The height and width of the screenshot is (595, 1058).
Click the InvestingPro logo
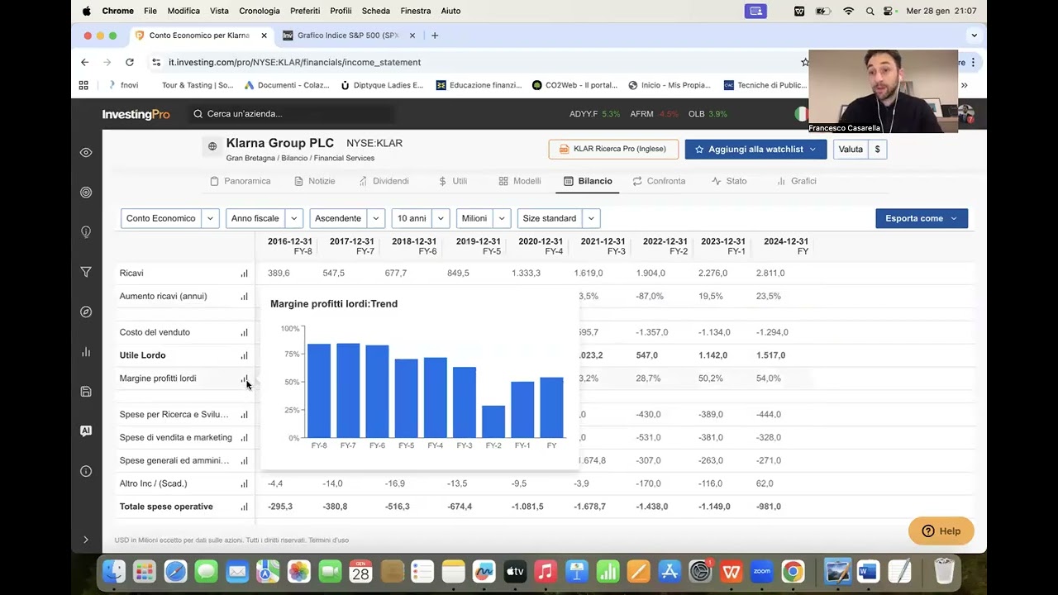pos(136,114)
